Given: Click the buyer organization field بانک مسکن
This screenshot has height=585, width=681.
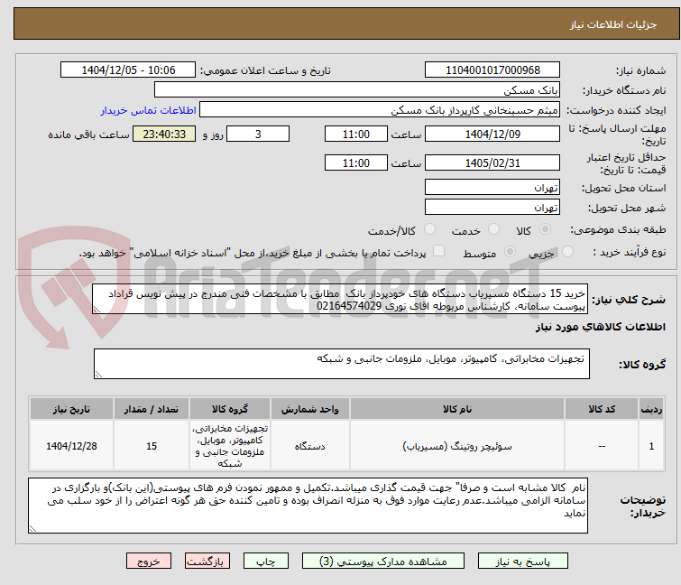Looking at the screenshot, I should [357, 90].
